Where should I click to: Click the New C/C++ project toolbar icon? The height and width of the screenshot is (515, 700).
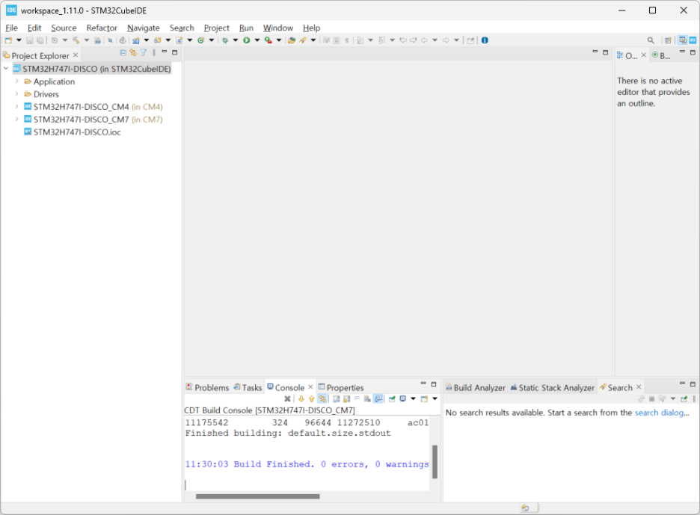(x=136, y=40)
